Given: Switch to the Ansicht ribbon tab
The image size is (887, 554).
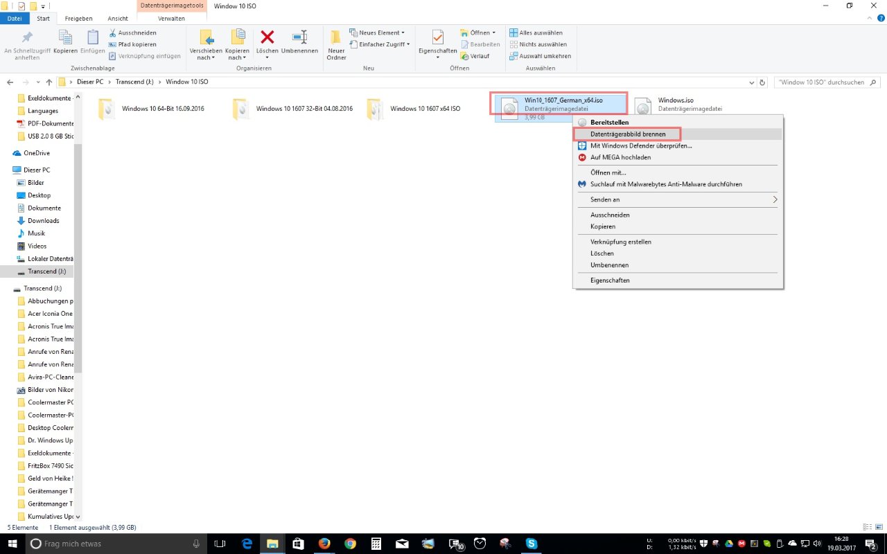Looking at the screenshot, I should pos(118,19).
